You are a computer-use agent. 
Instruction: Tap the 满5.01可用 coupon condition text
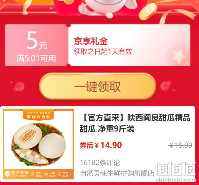pyautogui.click(x=36, y=59)
